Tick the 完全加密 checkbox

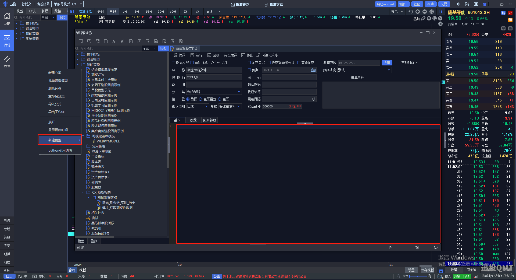[x=299, y=63]
